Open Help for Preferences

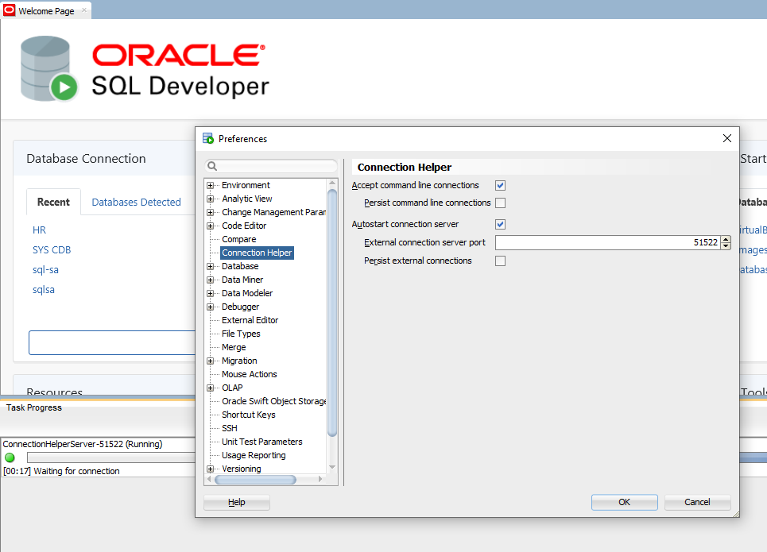pyautogui.click(x=236, y=502)
